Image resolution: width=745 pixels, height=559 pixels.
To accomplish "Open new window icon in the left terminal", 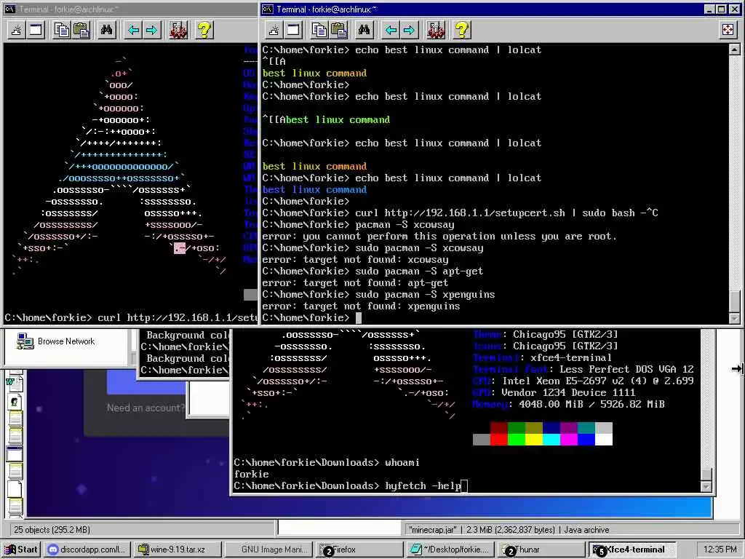I will click(x=36, y=31).
